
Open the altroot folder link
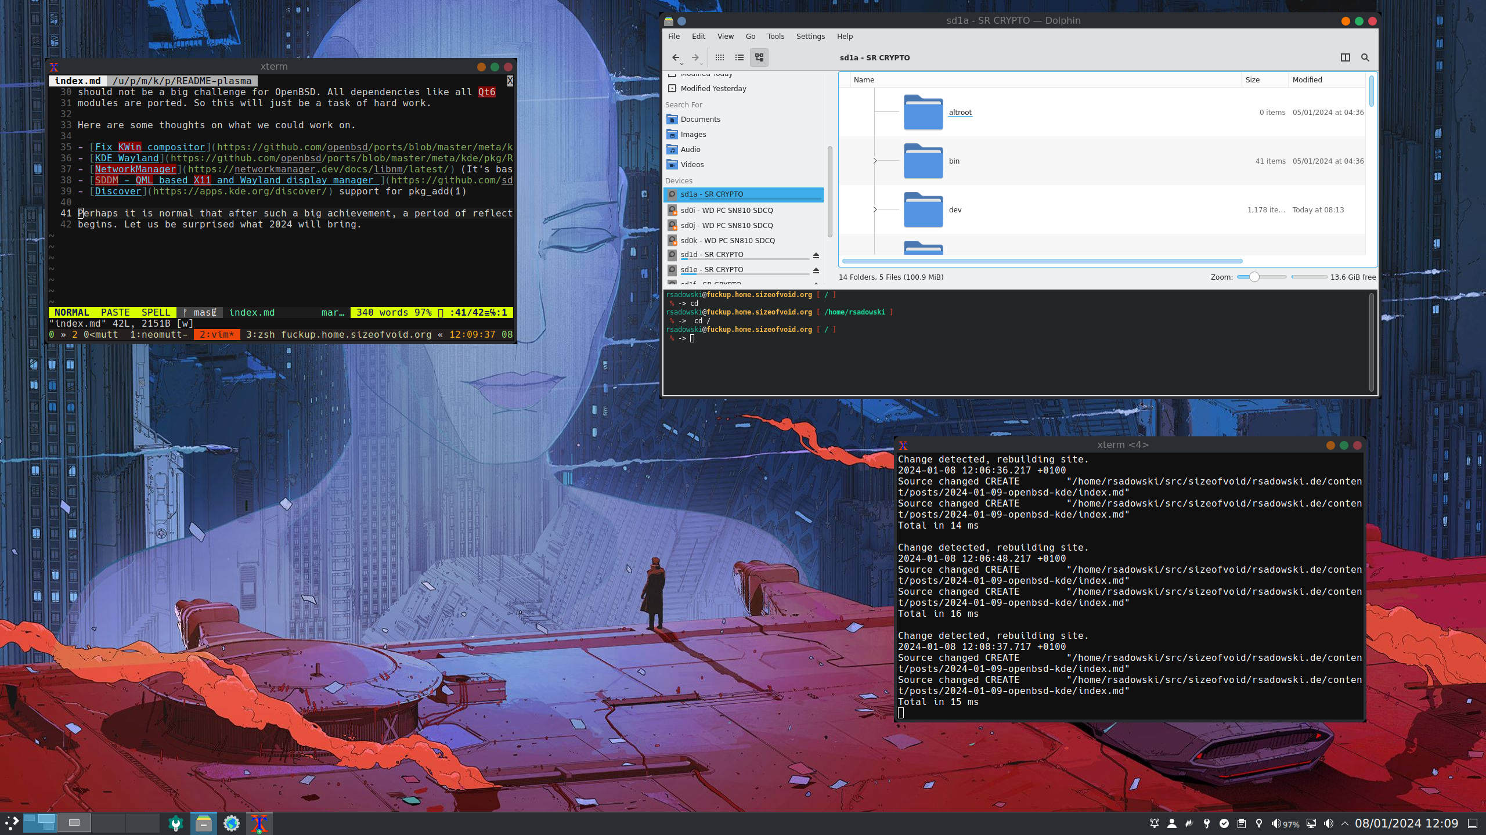[x=960, y=113]
